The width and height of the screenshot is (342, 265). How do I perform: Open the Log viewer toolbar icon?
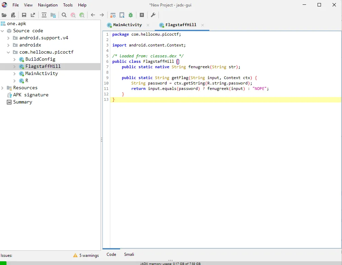142,15
